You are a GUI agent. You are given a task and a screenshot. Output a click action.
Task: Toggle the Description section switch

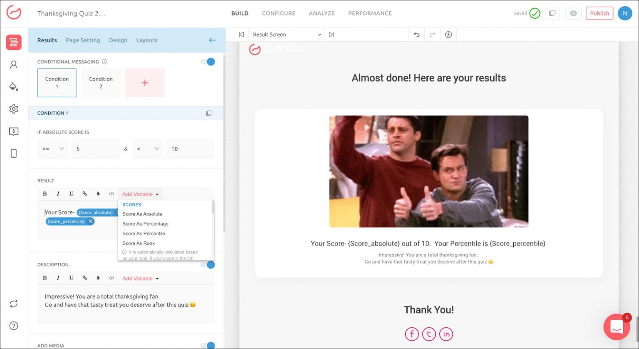(208, 265)
